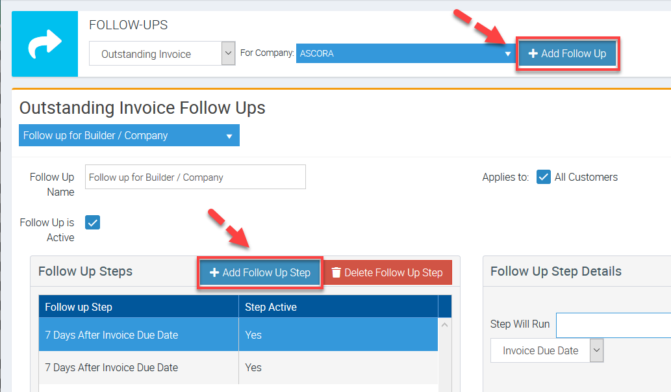Viewport: 671px width, 392px height.
Task: Expand the ASCORA company dropdown
Action: pyautogui.click(x=508, y=54)
